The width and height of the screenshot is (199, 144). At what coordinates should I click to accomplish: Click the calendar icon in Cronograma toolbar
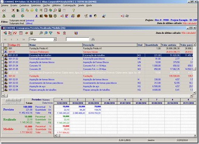pyautogui.click(x=21, y=33)
